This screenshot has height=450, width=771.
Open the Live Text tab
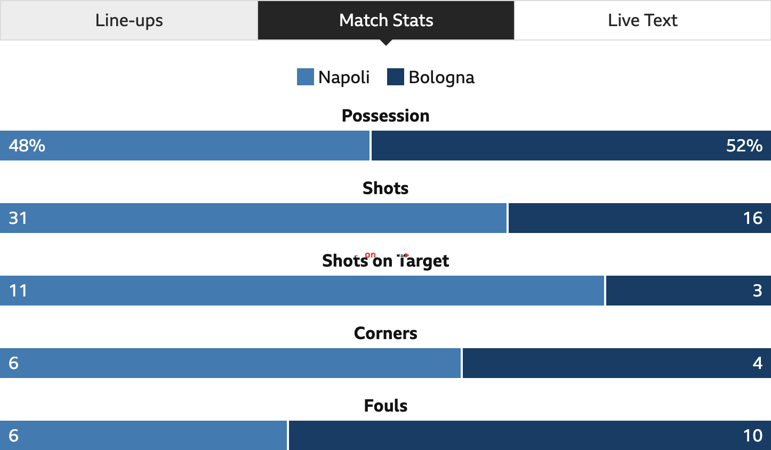[642, 20]
